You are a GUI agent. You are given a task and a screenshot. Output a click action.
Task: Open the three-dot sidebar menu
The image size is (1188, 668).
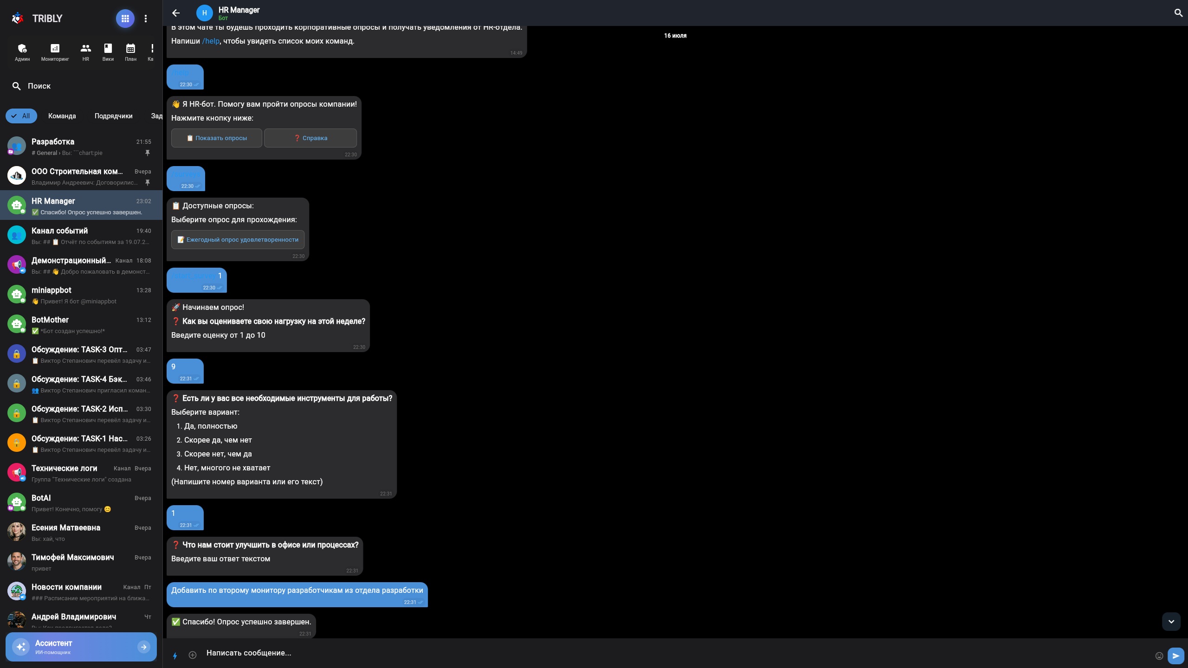pos(146,19)
